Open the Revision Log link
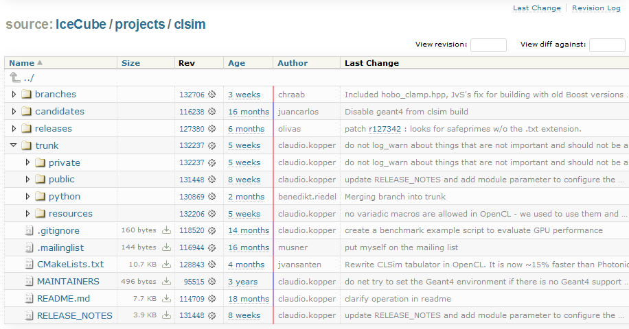The width and height of the screenshot is (629, 329). [596, 8]
